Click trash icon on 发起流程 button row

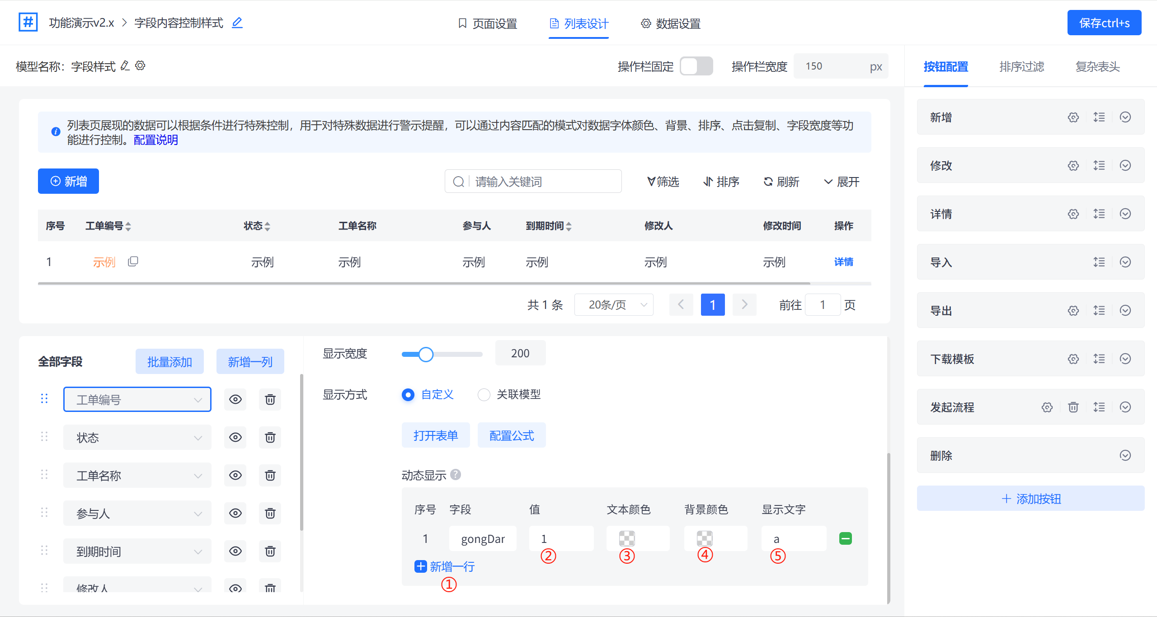click(1073, 407)
